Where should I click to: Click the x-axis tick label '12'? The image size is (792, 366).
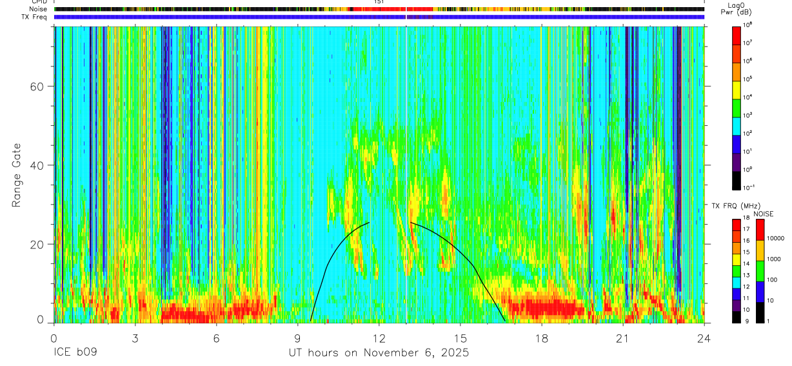[379, 337]
